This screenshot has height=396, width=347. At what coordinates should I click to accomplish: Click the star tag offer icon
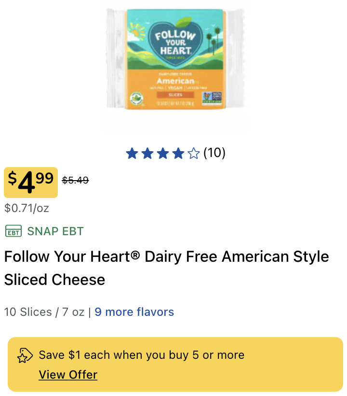[x=25, y=355]
